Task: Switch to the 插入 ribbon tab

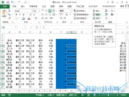Action: point(23,6)
